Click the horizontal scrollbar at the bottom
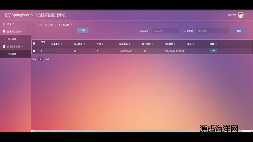Viewport: 253px width, 142px height. tap(128, 131)
